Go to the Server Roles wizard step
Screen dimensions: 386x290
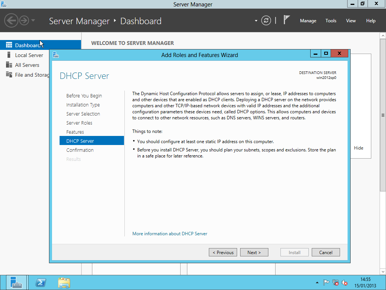tap(79, 123)
